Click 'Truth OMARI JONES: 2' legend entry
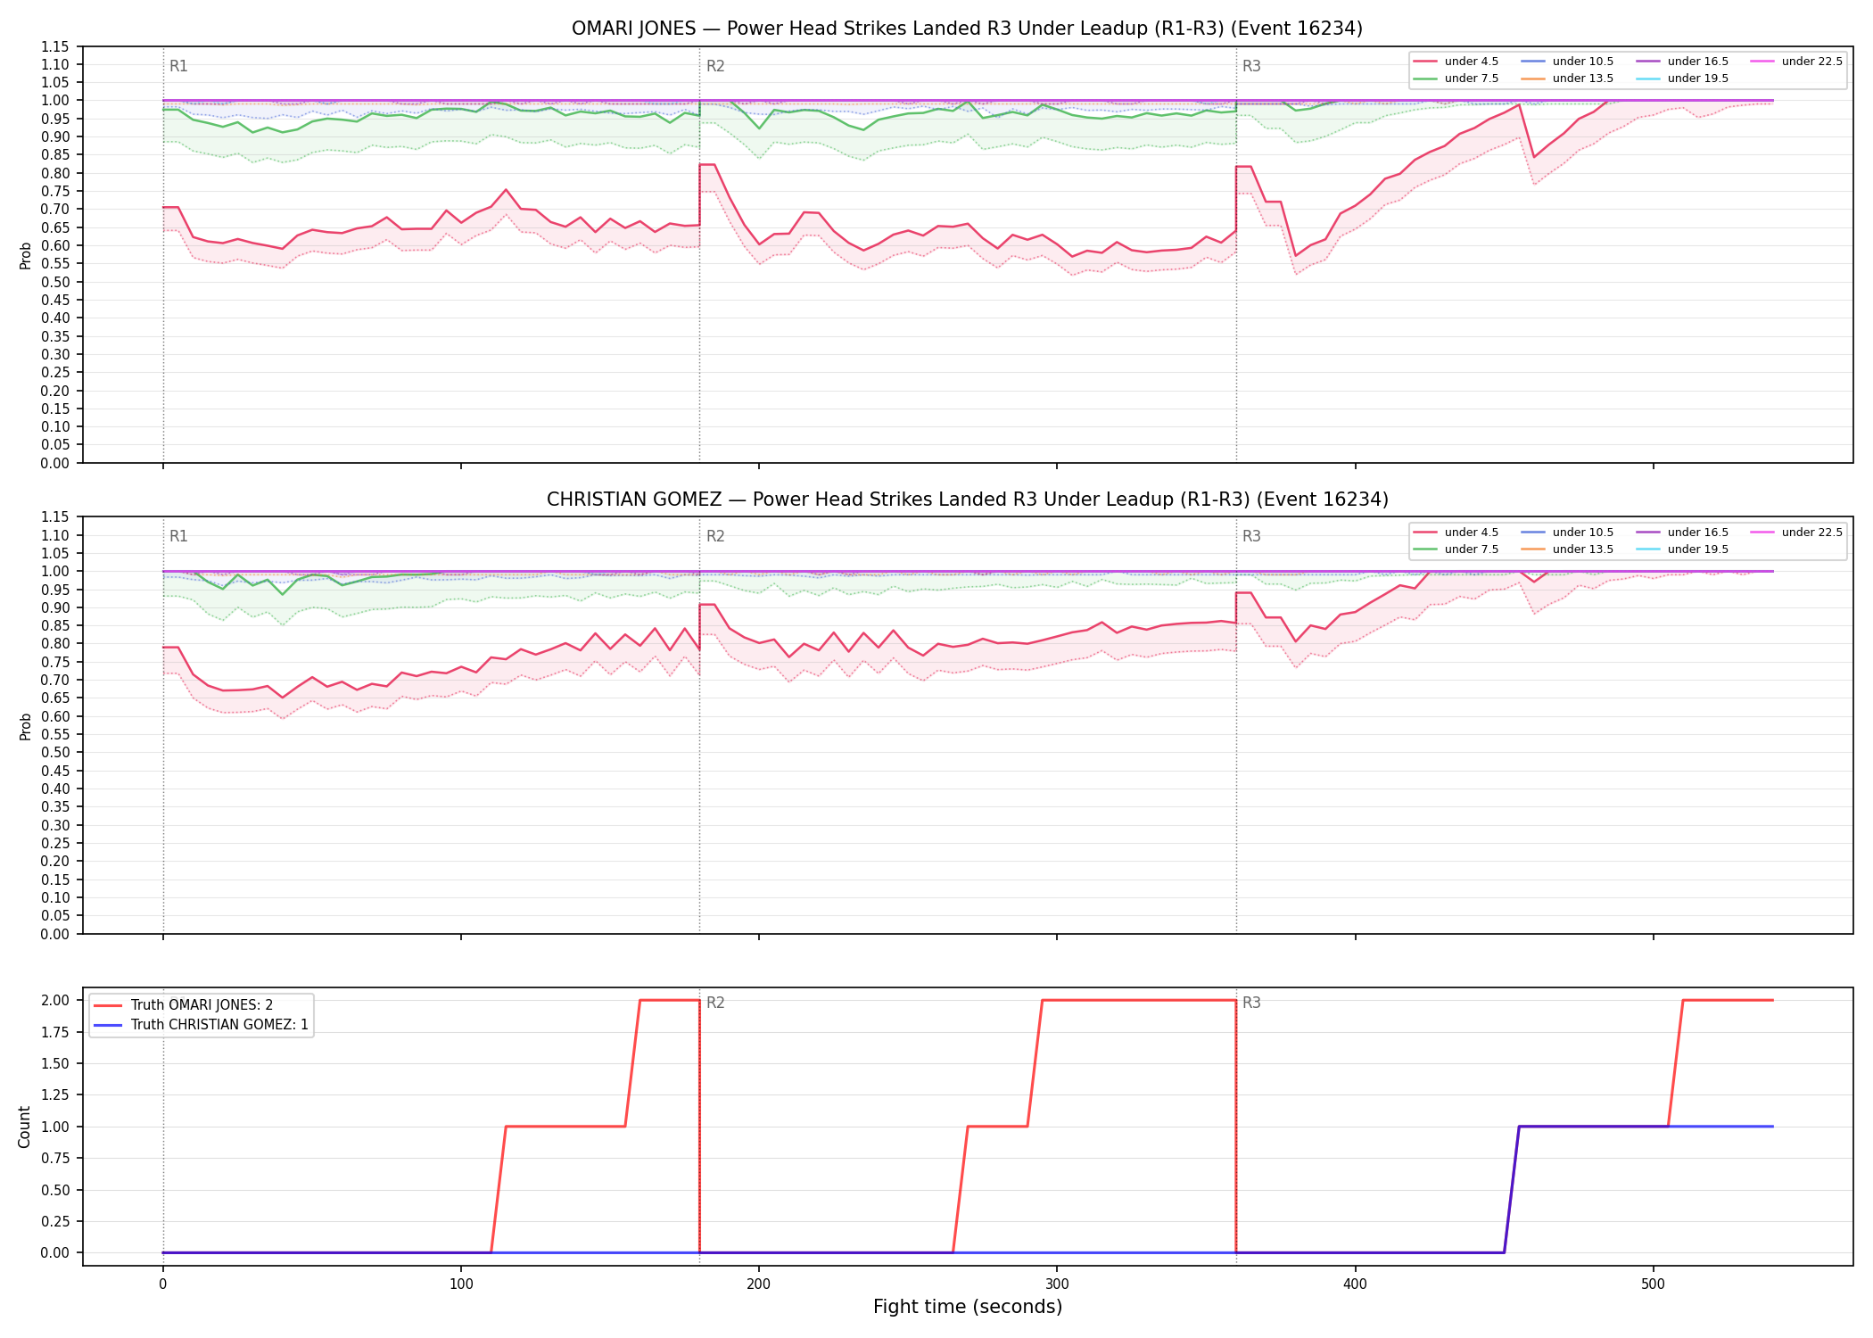 tap(202, 1005)
